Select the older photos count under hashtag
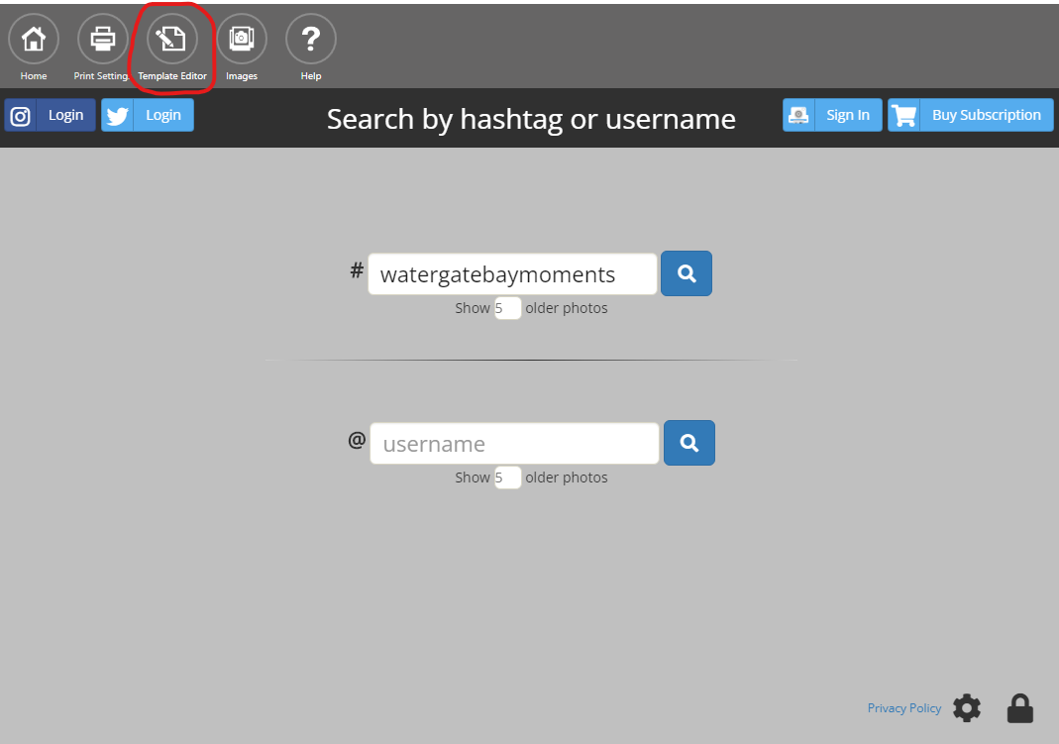 (x=507, y=308)
